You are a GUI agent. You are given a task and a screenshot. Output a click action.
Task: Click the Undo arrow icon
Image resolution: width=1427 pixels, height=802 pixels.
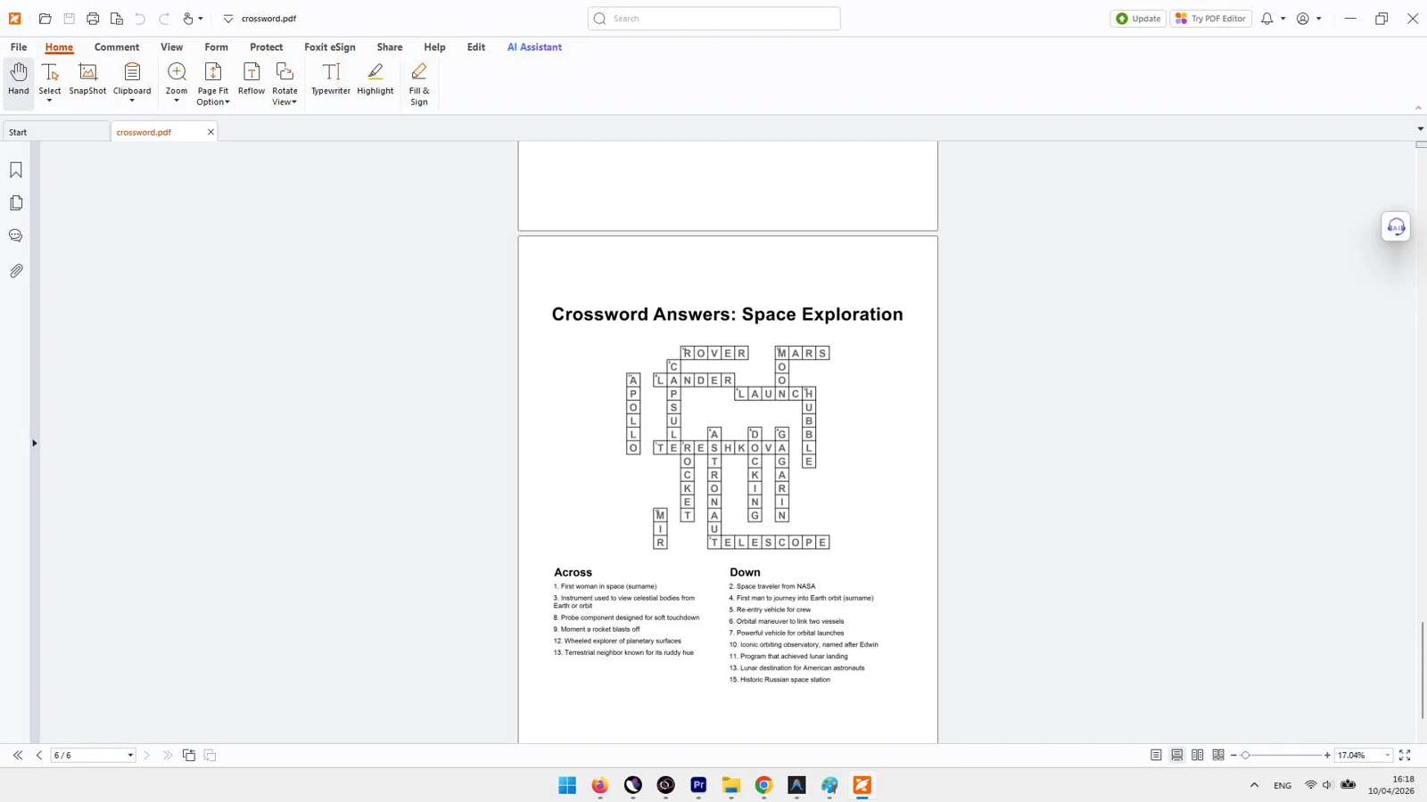tap(140, 19)
